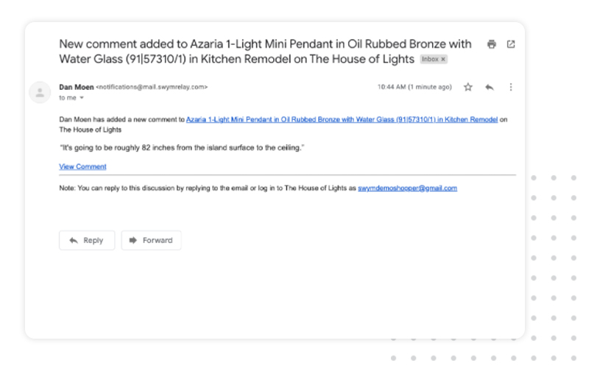Select the sender name Dan Moen
Image resolution: width=611 pixels, height=374 pixels.
pos(77,87)
